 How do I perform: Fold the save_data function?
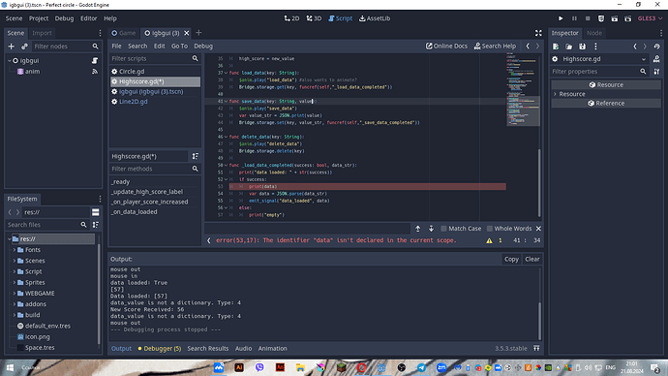click(226, 102)
